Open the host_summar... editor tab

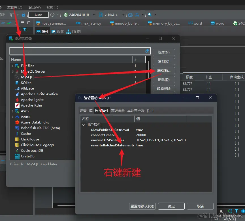51,23
